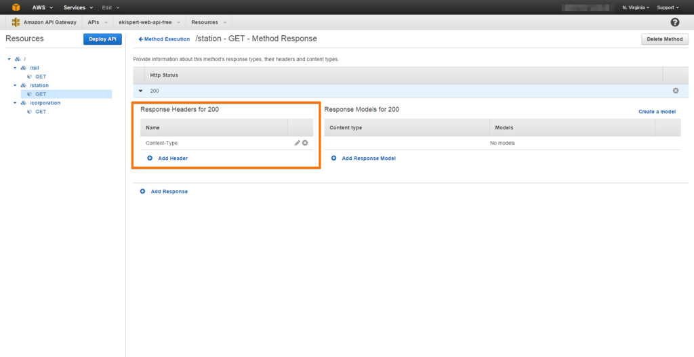Collapse the /corporation resource tree node
Screen dimensions: 694x357
(x=15, y=103)
